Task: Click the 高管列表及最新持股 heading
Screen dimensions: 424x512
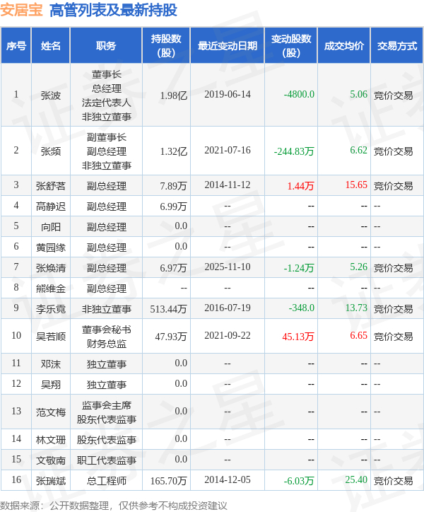Action: 113,10
